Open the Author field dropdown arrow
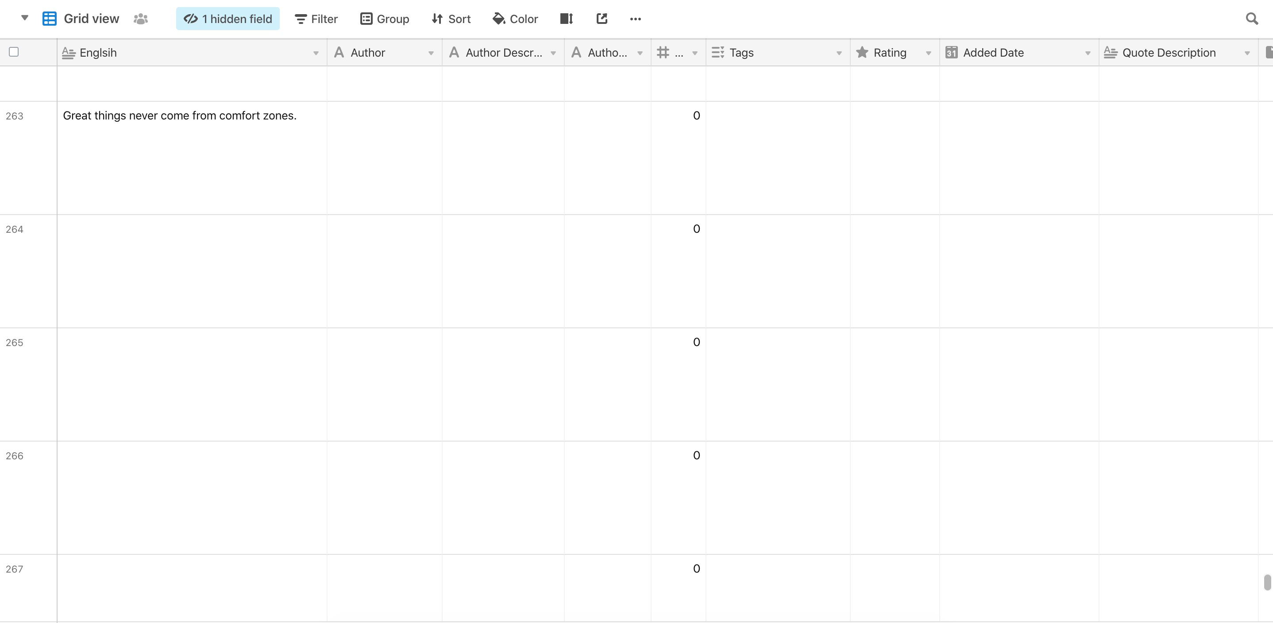1273x623 pixels. tap(431, 53)
